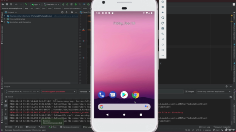Viewport: 236px width, 132px height.
Task: Open the Verbose log level dropdown
Action: [84, 92]
